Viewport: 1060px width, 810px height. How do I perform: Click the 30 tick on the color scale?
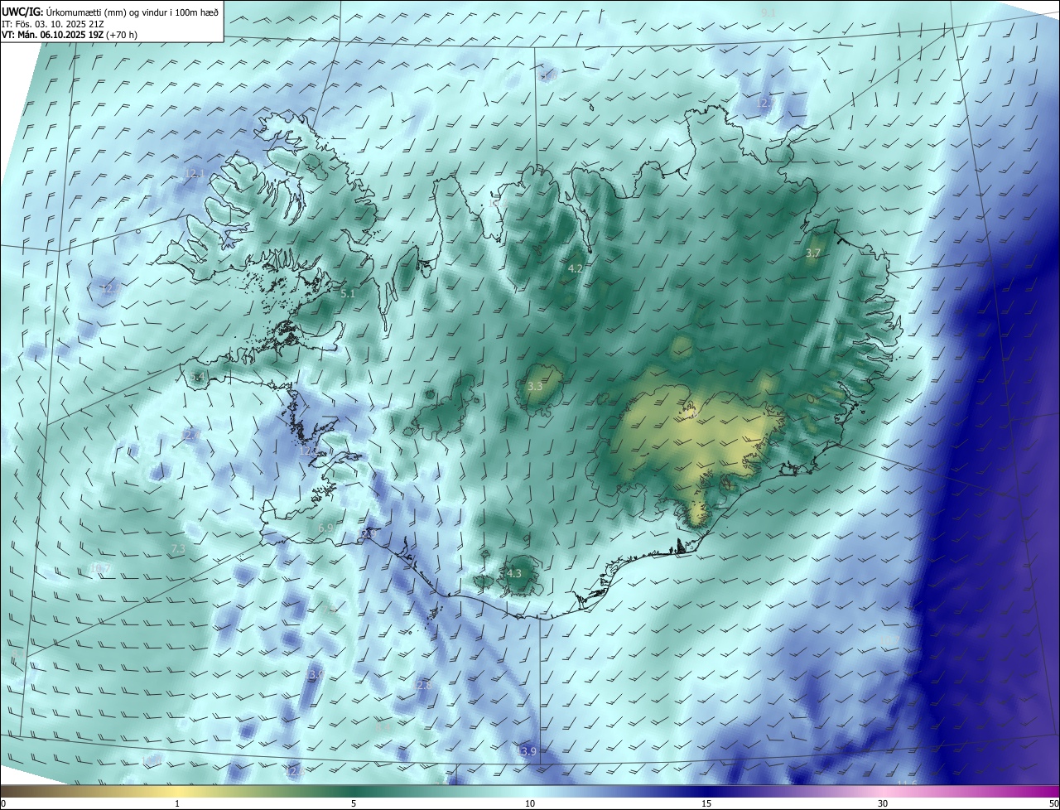[883, 803]
